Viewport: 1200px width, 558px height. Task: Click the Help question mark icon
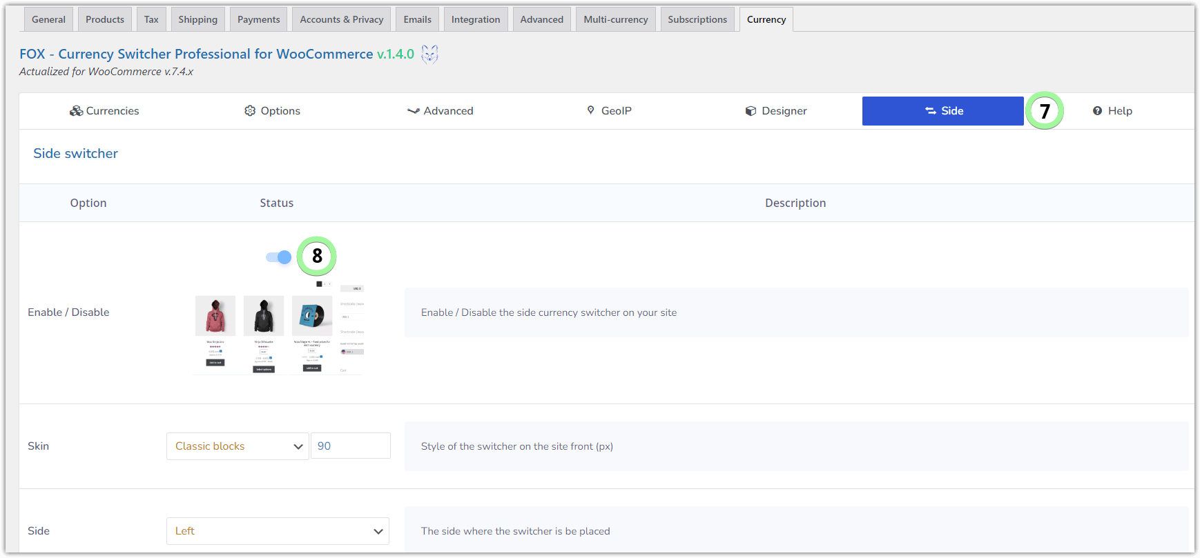[1097, 111]
